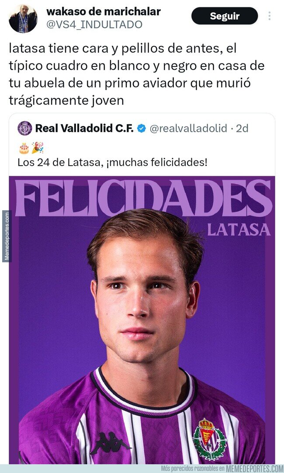
Task: Open quoted tweet text Los 24 de Latasa
Action: pyautogui.click(x=112, y=163)
